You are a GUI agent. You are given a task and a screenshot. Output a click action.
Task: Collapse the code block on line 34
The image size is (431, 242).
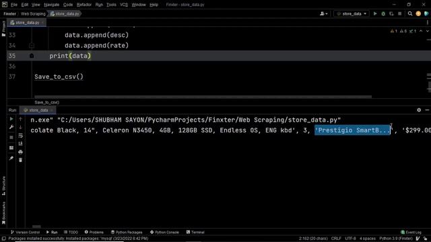(32, 46)
